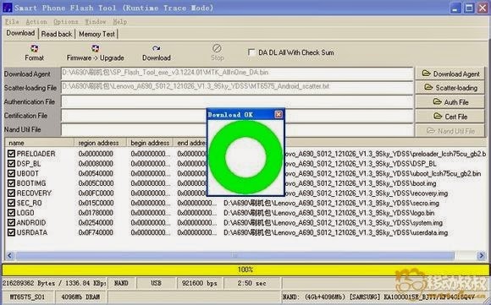Browse for a Download Agent file
491x305 pixels.
(x=450, y=74)
